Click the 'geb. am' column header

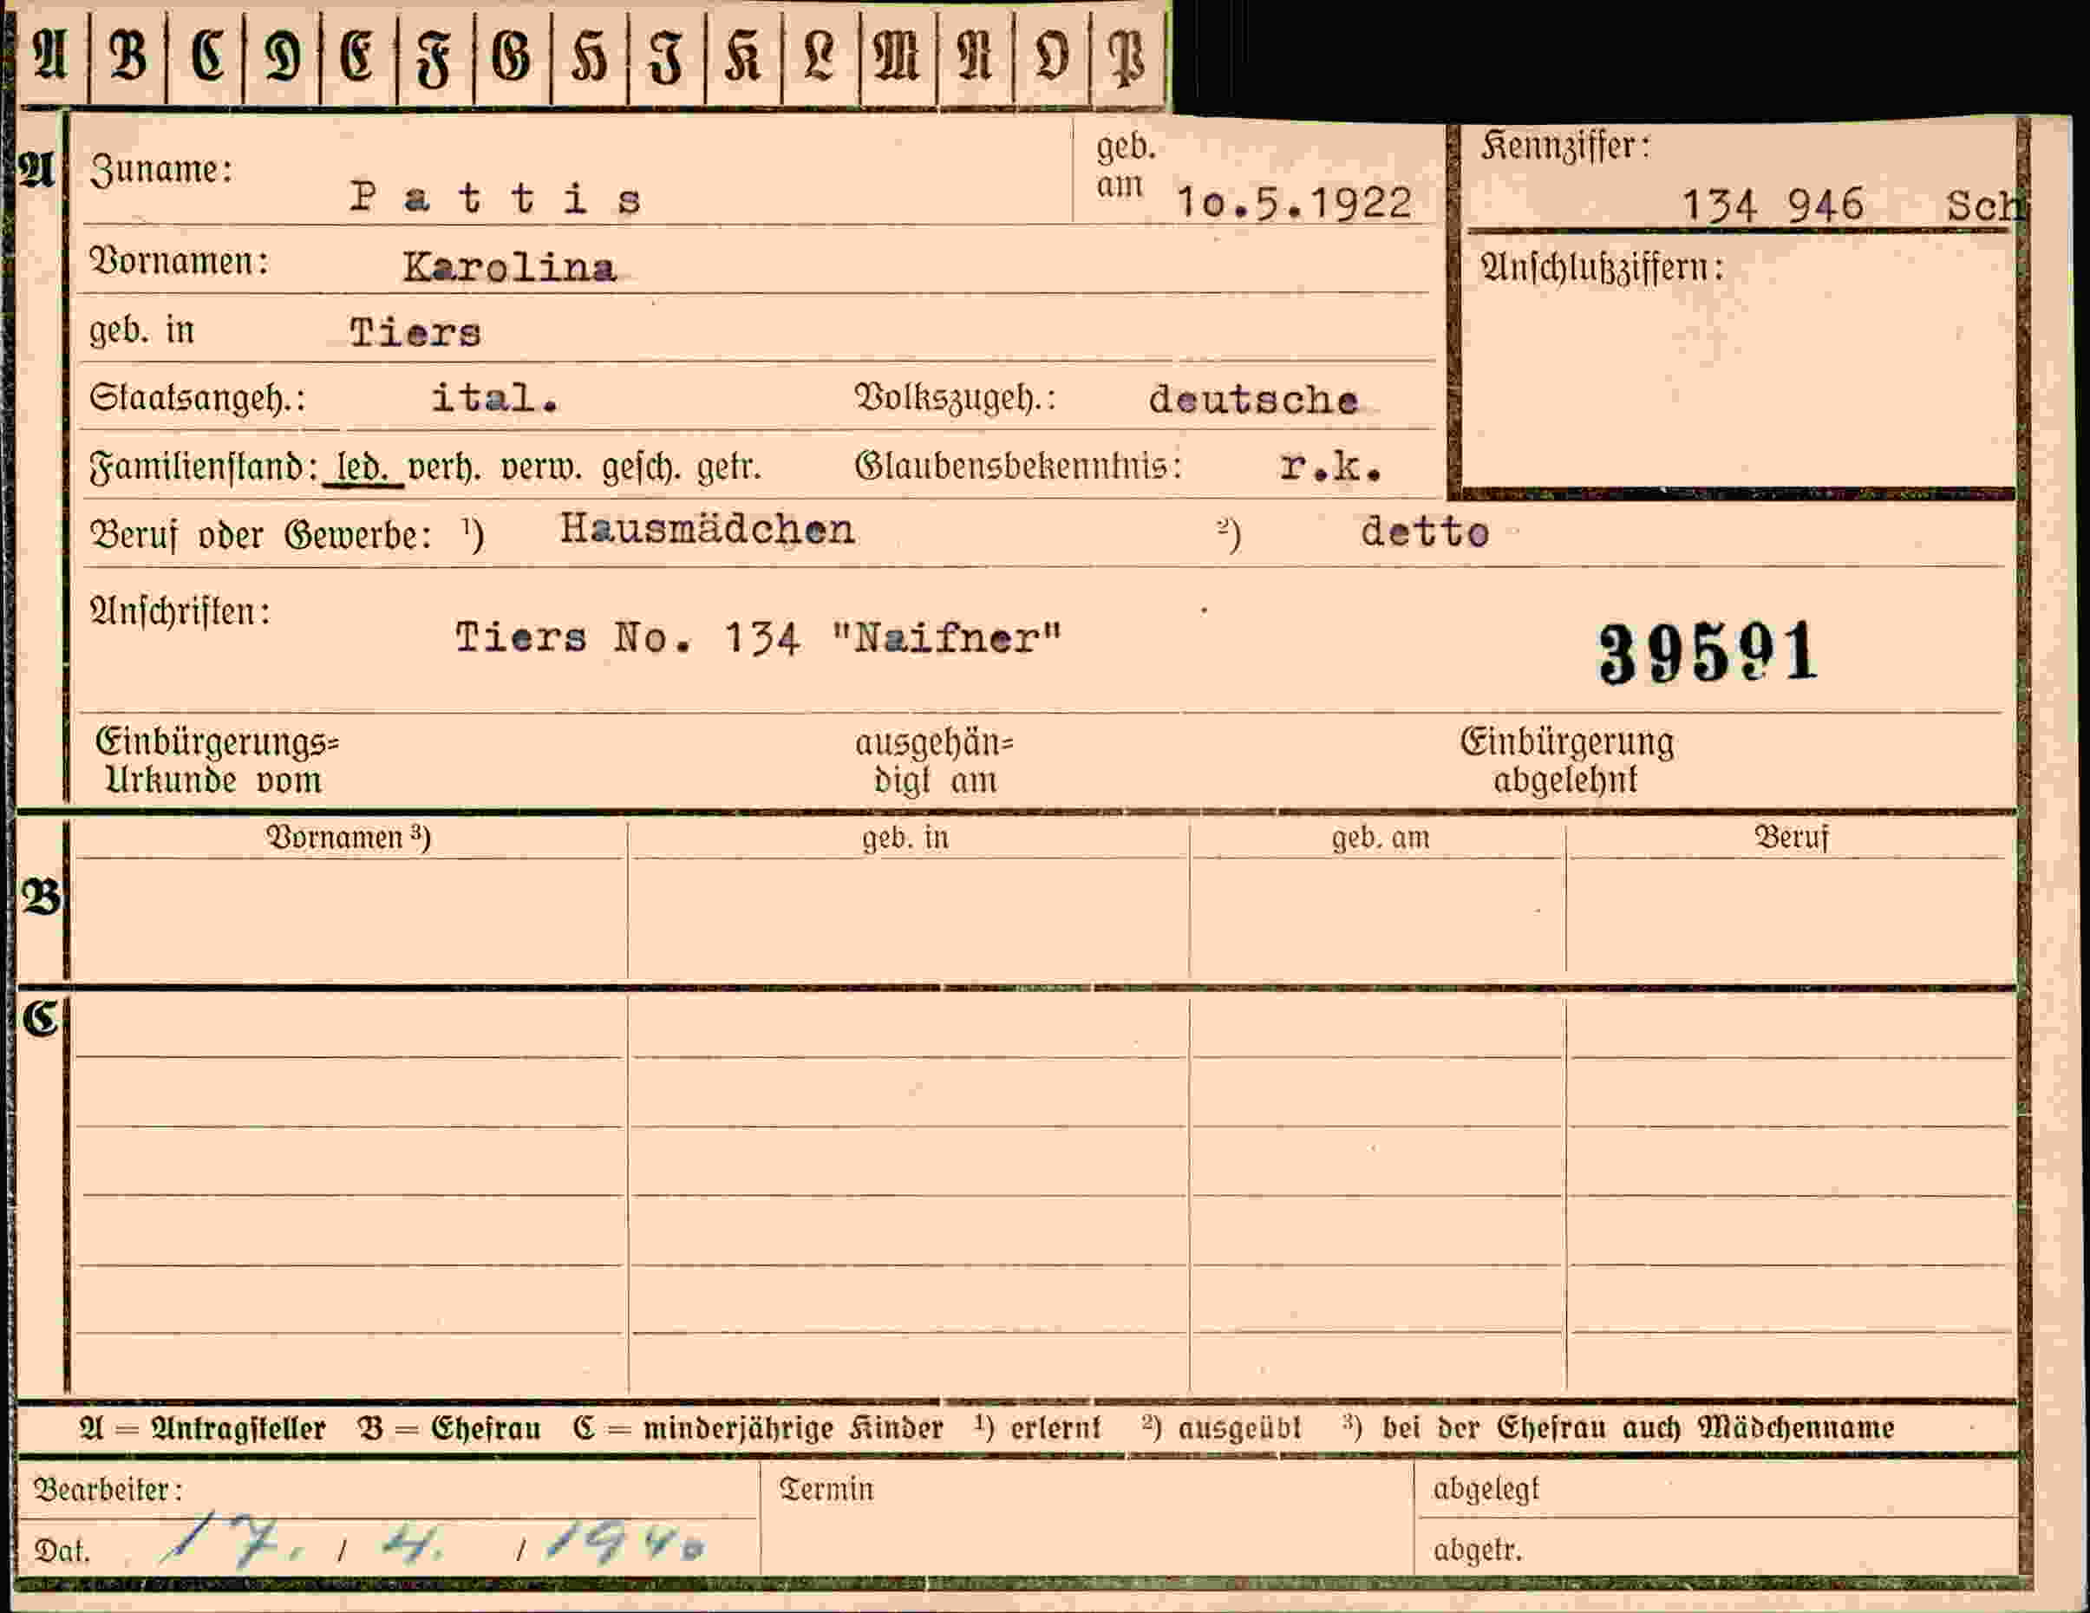1380,838
